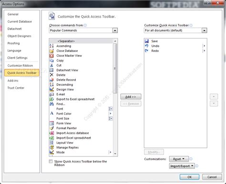Click the Datasheet View icon
Screen dimensions: 226x184
51,70
